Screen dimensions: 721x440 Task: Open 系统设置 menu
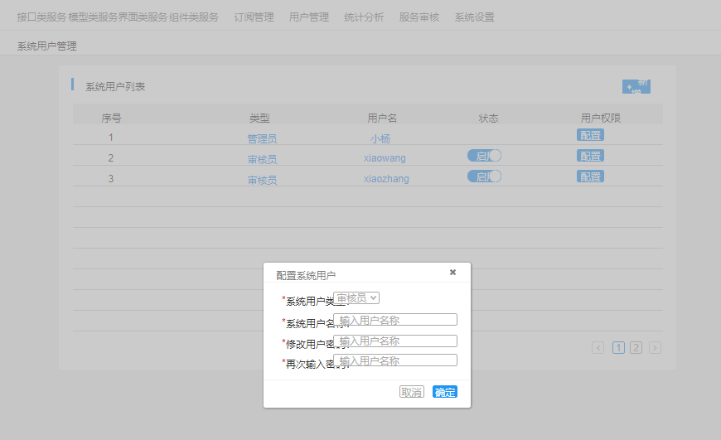point(475,17)
